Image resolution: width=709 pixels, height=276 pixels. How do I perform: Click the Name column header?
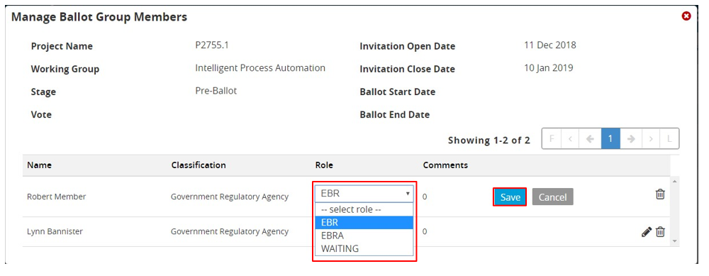(39, 165)
